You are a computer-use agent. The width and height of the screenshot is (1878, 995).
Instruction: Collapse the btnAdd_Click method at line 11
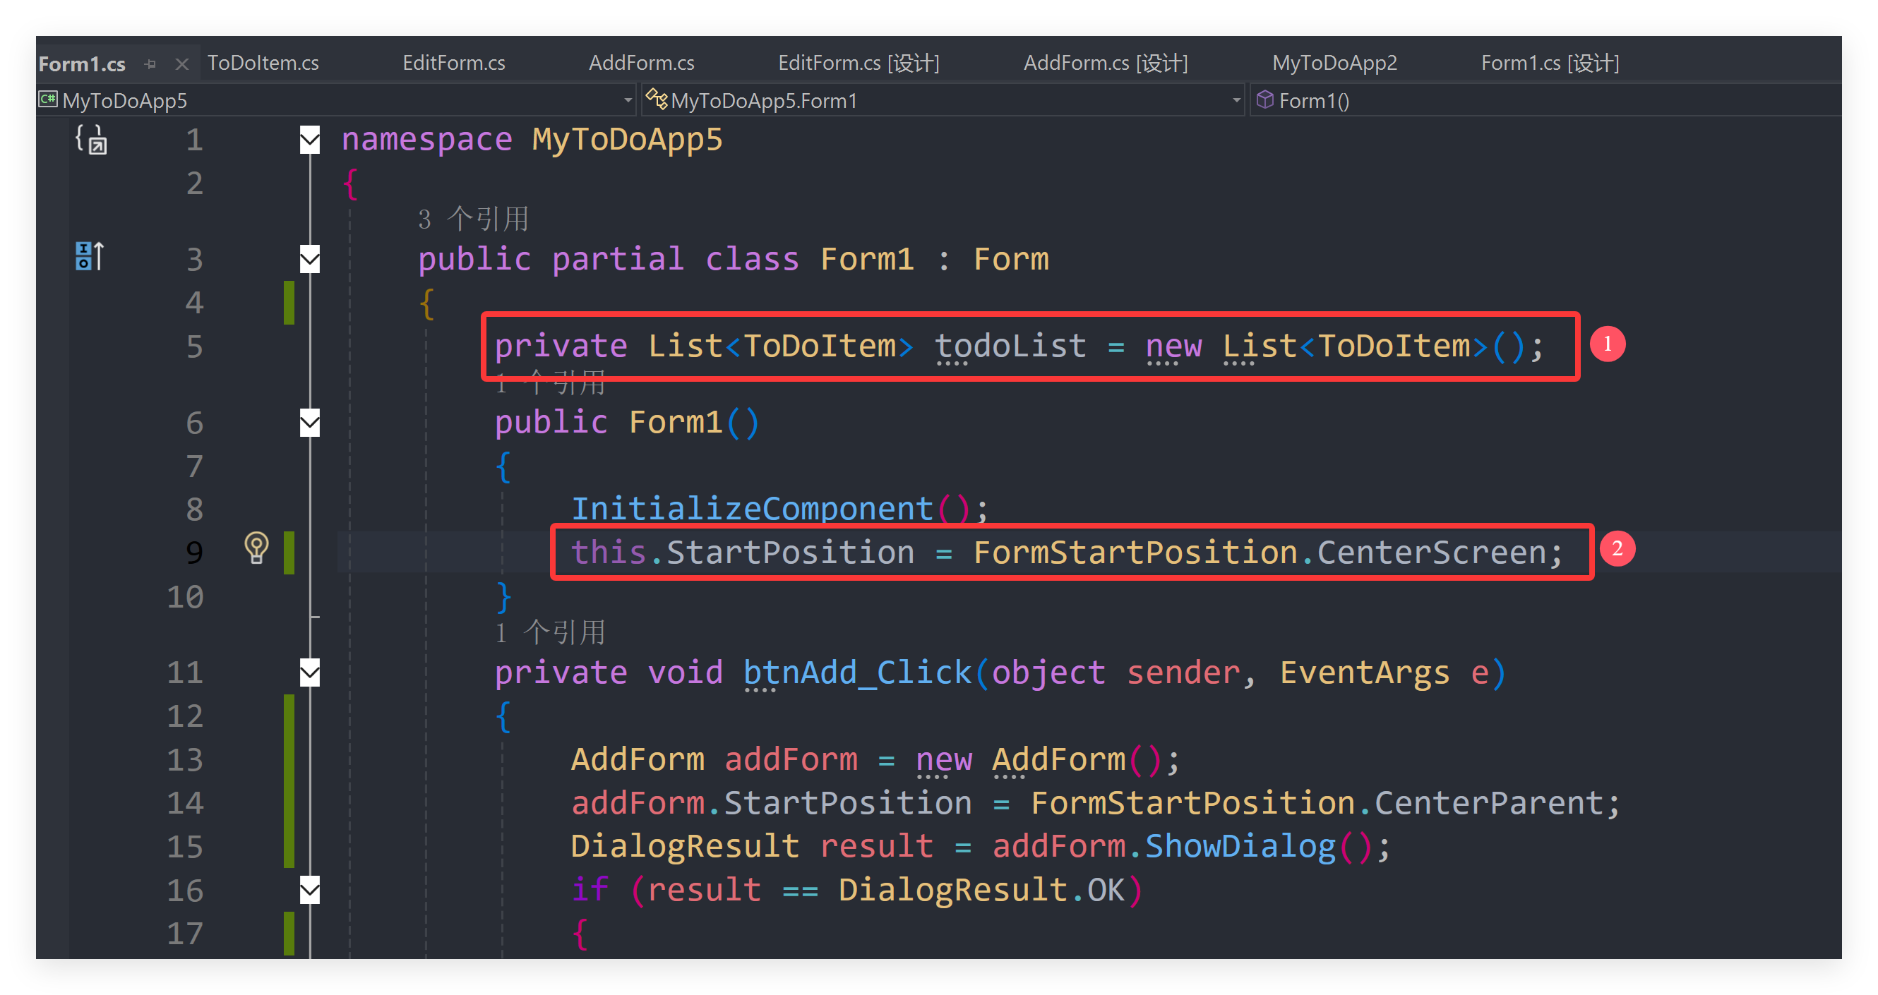[310, 672]
